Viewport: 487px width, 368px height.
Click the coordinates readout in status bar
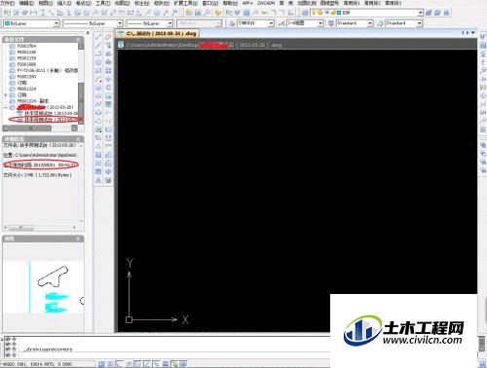[x=36, y=364]
